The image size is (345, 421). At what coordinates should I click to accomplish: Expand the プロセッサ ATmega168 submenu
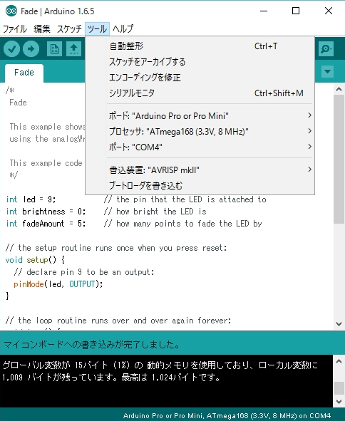pyautogui.click(x=200, y=131)
